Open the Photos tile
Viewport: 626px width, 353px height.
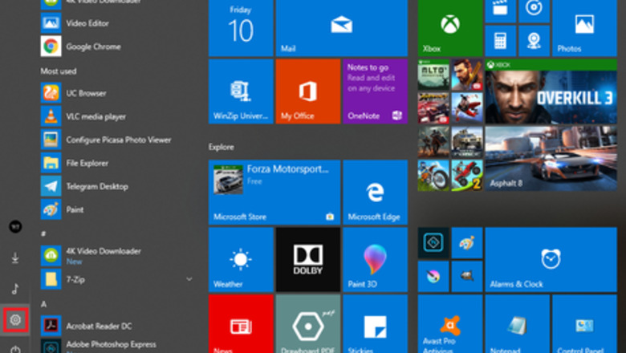(584, 28)
